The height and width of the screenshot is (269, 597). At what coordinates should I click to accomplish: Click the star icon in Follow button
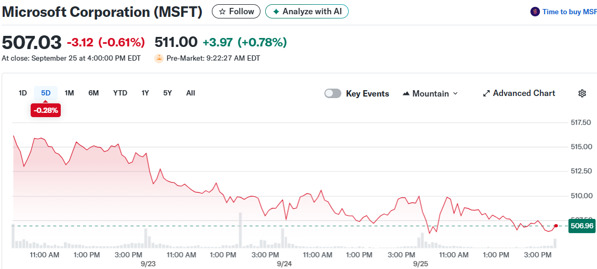tap(222, 12)
